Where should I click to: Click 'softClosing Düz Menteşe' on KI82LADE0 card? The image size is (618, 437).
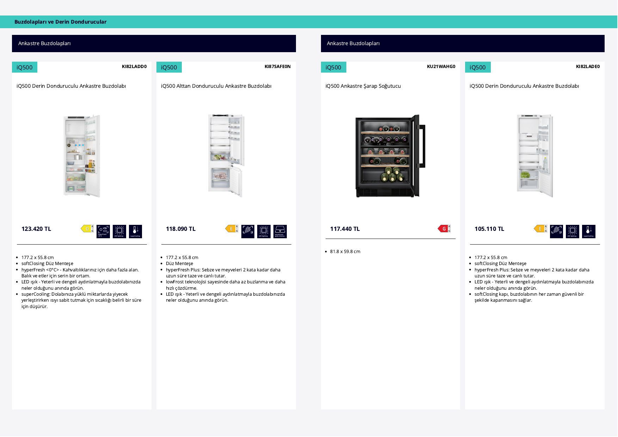(x=500, y=264)
